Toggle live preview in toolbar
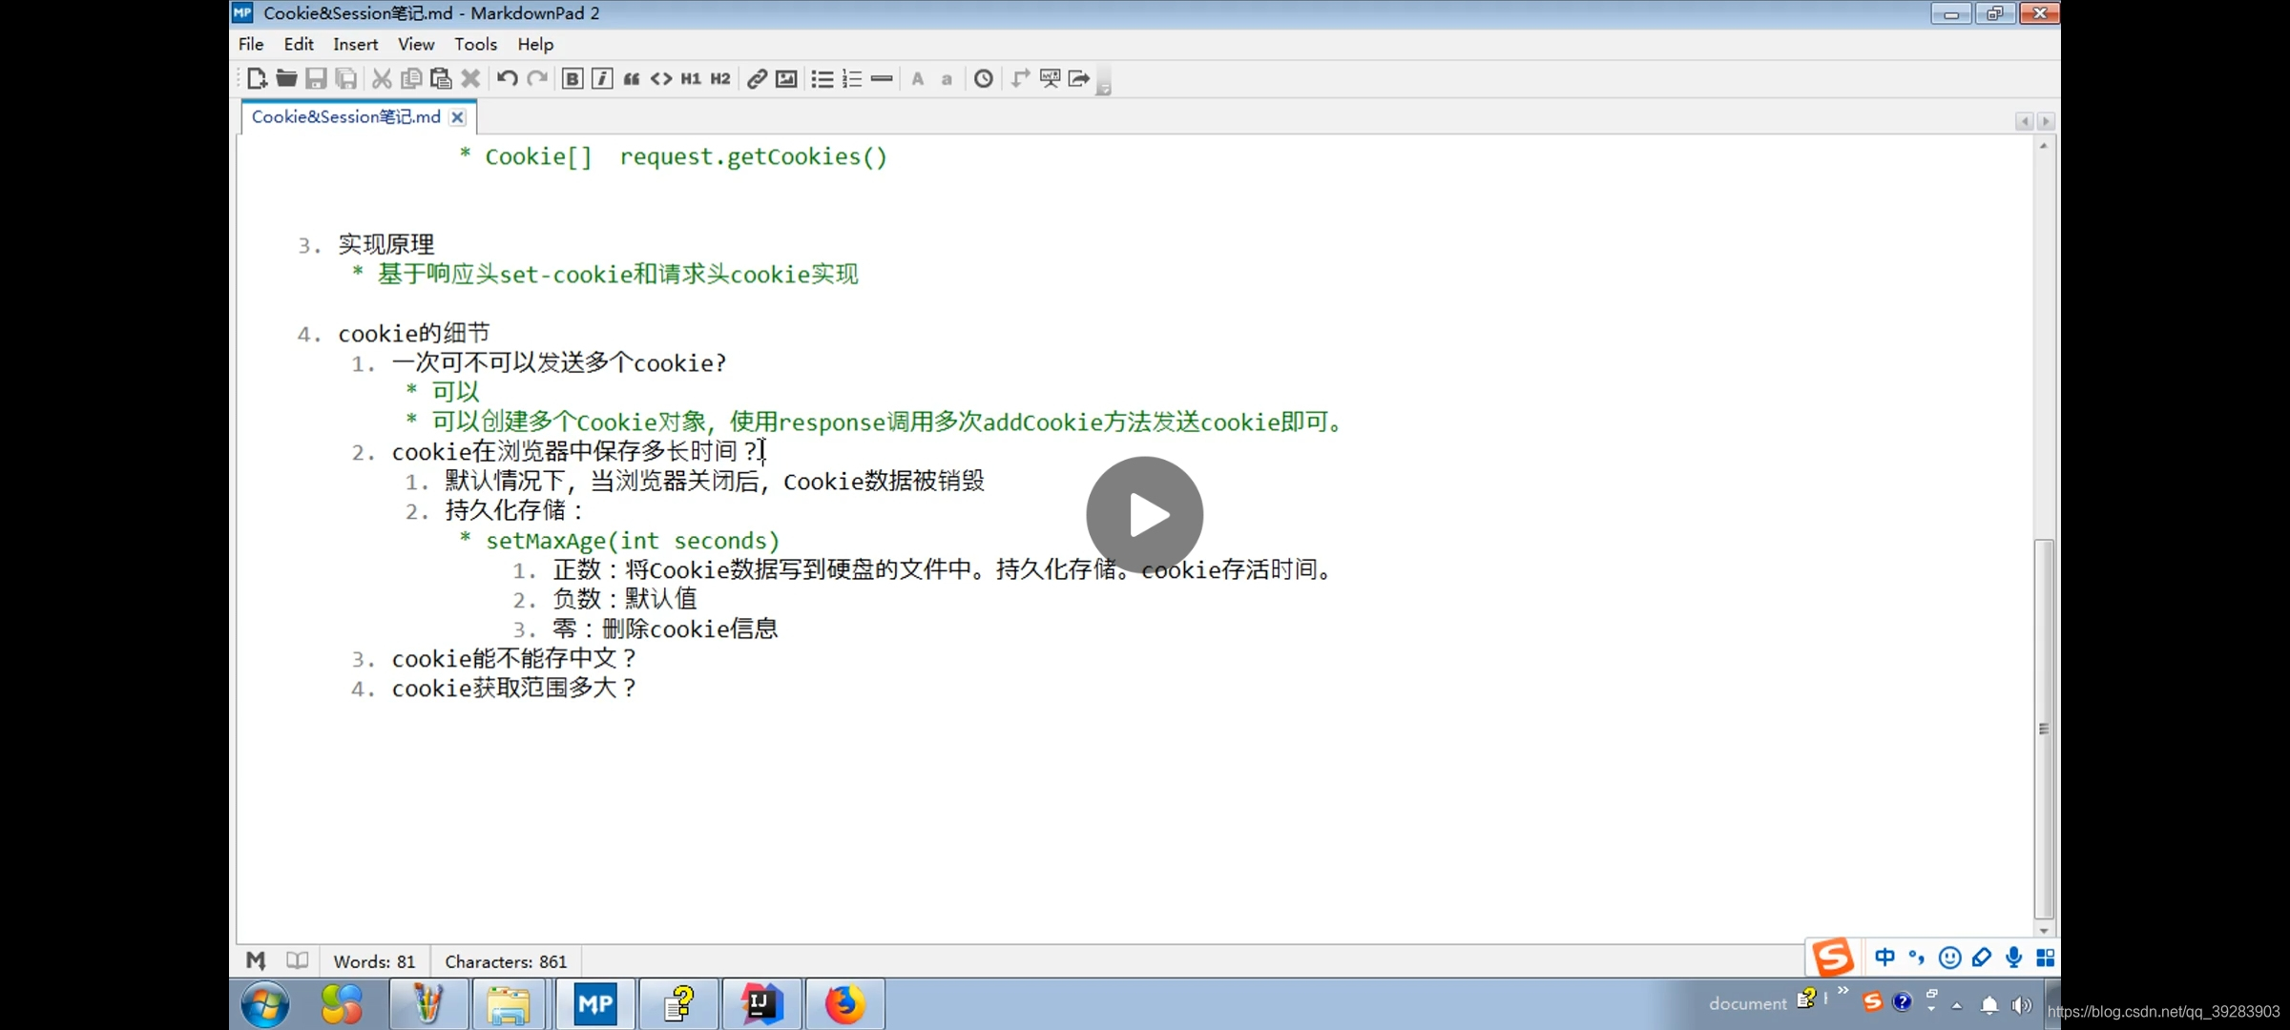 (x=1050, y=79)
